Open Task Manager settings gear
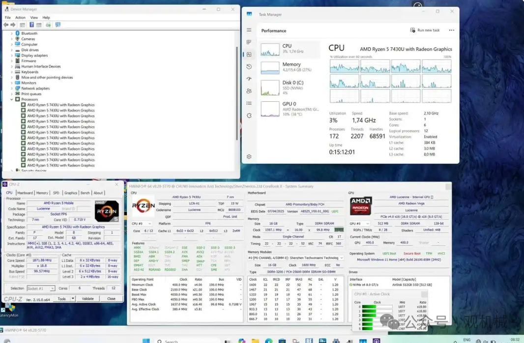This screenshot has height=343, width=524. [249, 157]
